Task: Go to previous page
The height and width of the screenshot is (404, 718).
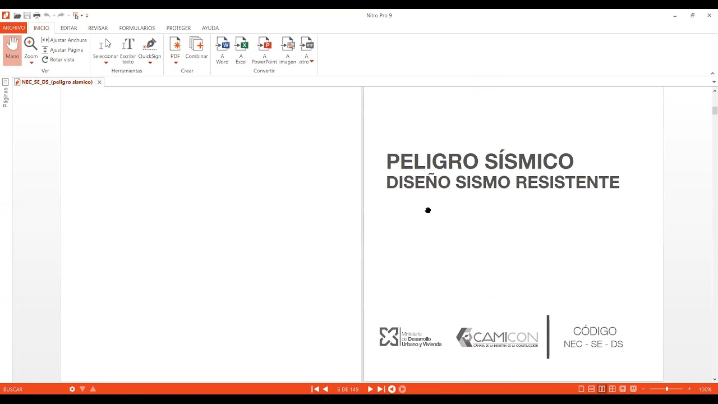Action: point(325,389)
